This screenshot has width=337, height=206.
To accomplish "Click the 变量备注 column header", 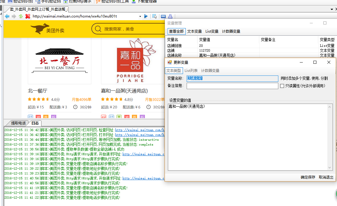I will pos(289,40).
